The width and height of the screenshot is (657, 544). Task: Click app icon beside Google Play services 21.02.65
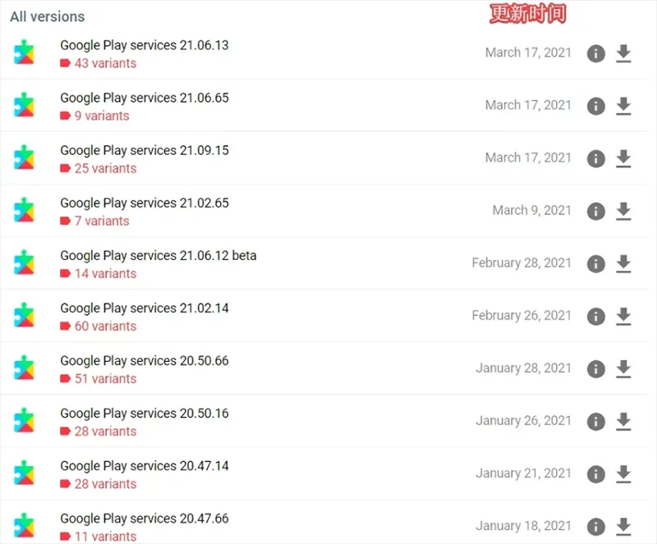pyautogui.click(x=24, y=210)
